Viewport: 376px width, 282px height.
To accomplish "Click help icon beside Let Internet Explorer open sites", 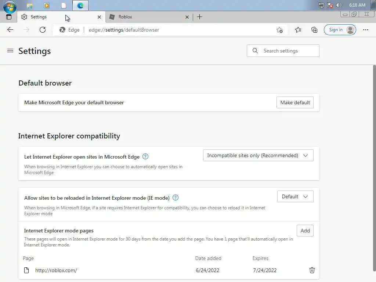I will tap(145, 156).
